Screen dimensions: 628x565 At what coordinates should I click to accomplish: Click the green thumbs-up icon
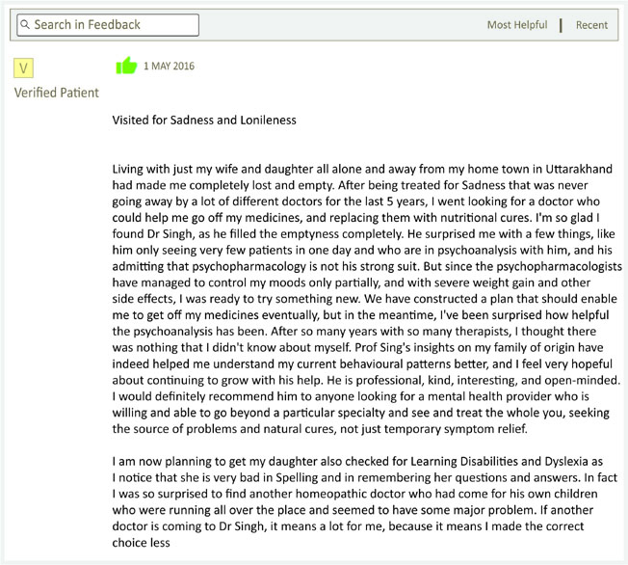(126, 66)
